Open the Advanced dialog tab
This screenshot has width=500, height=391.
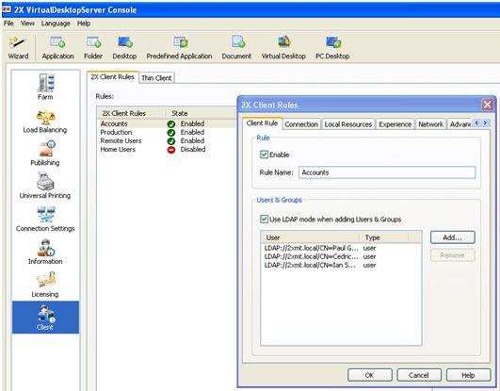click(460, 124)
